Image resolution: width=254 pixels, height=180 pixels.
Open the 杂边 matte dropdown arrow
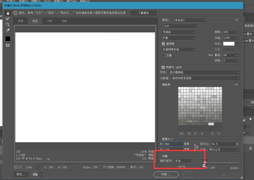[236, 44]
